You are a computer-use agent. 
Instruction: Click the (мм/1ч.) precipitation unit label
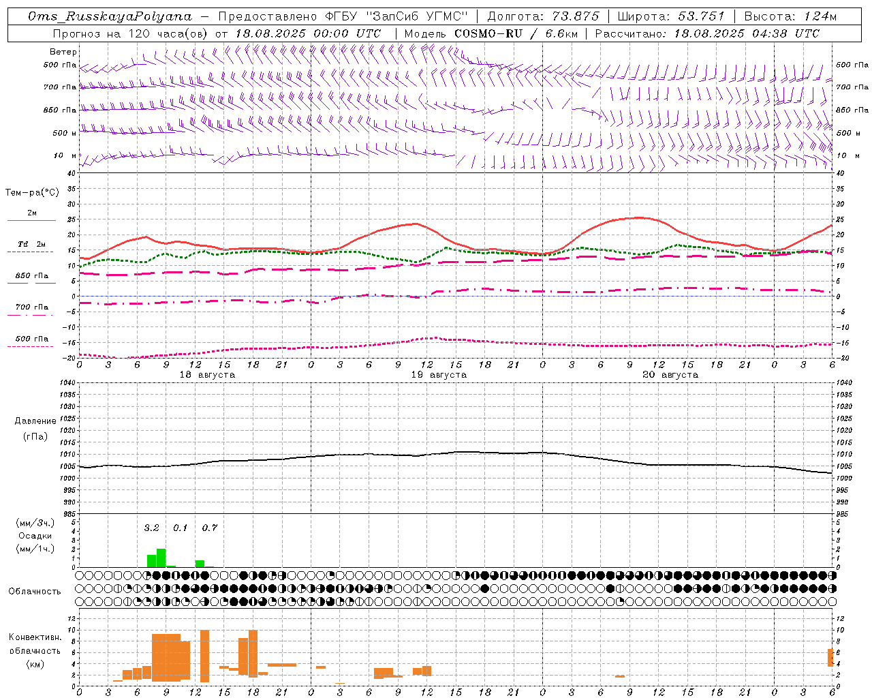[35, 549]
